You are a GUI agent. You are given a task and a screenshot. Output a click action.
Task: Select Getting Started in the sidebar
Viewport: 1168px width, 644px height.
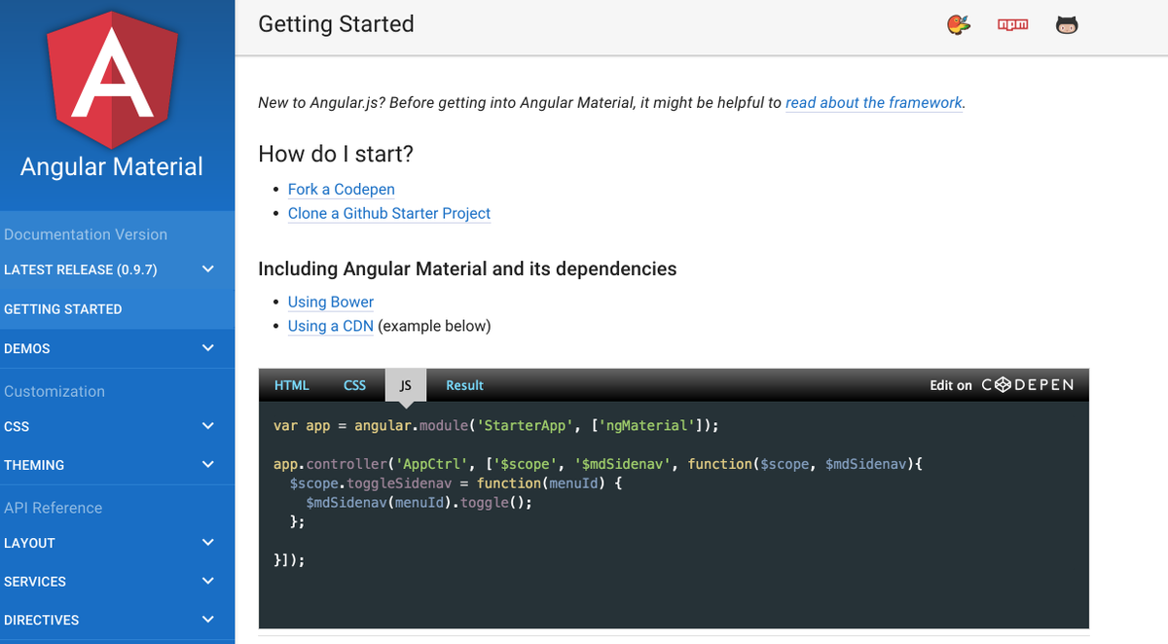[117, 309]
